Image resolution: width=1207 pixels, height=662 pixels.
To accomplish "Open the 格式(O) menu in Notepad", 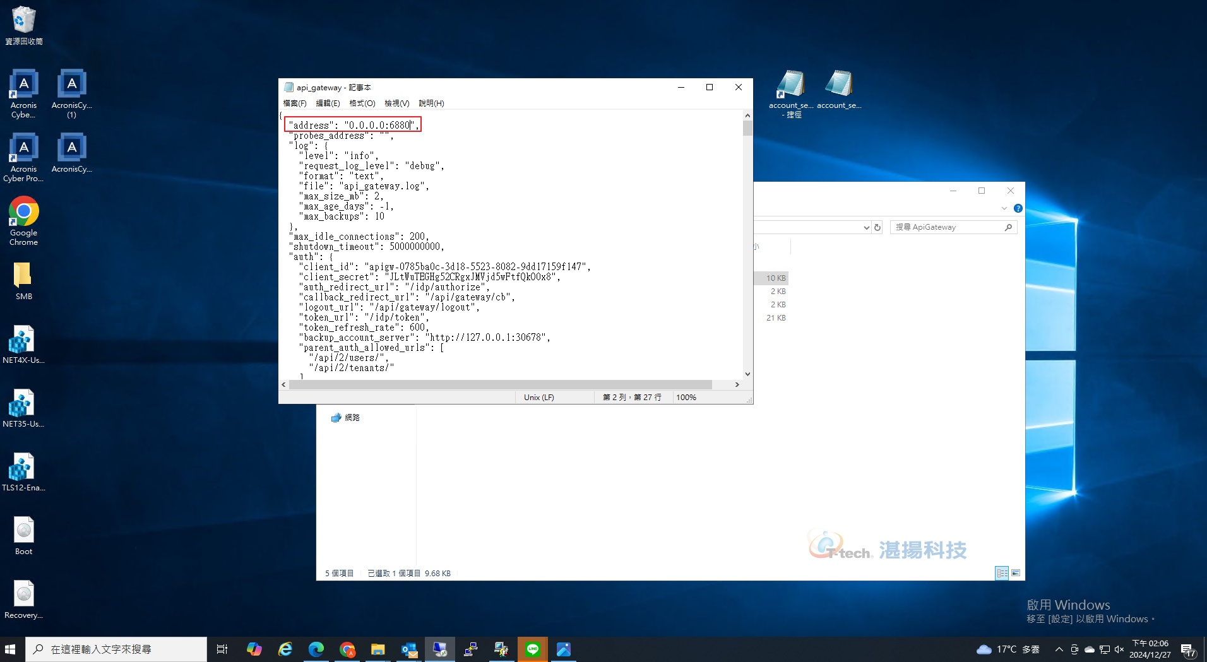I will (362, 103).
